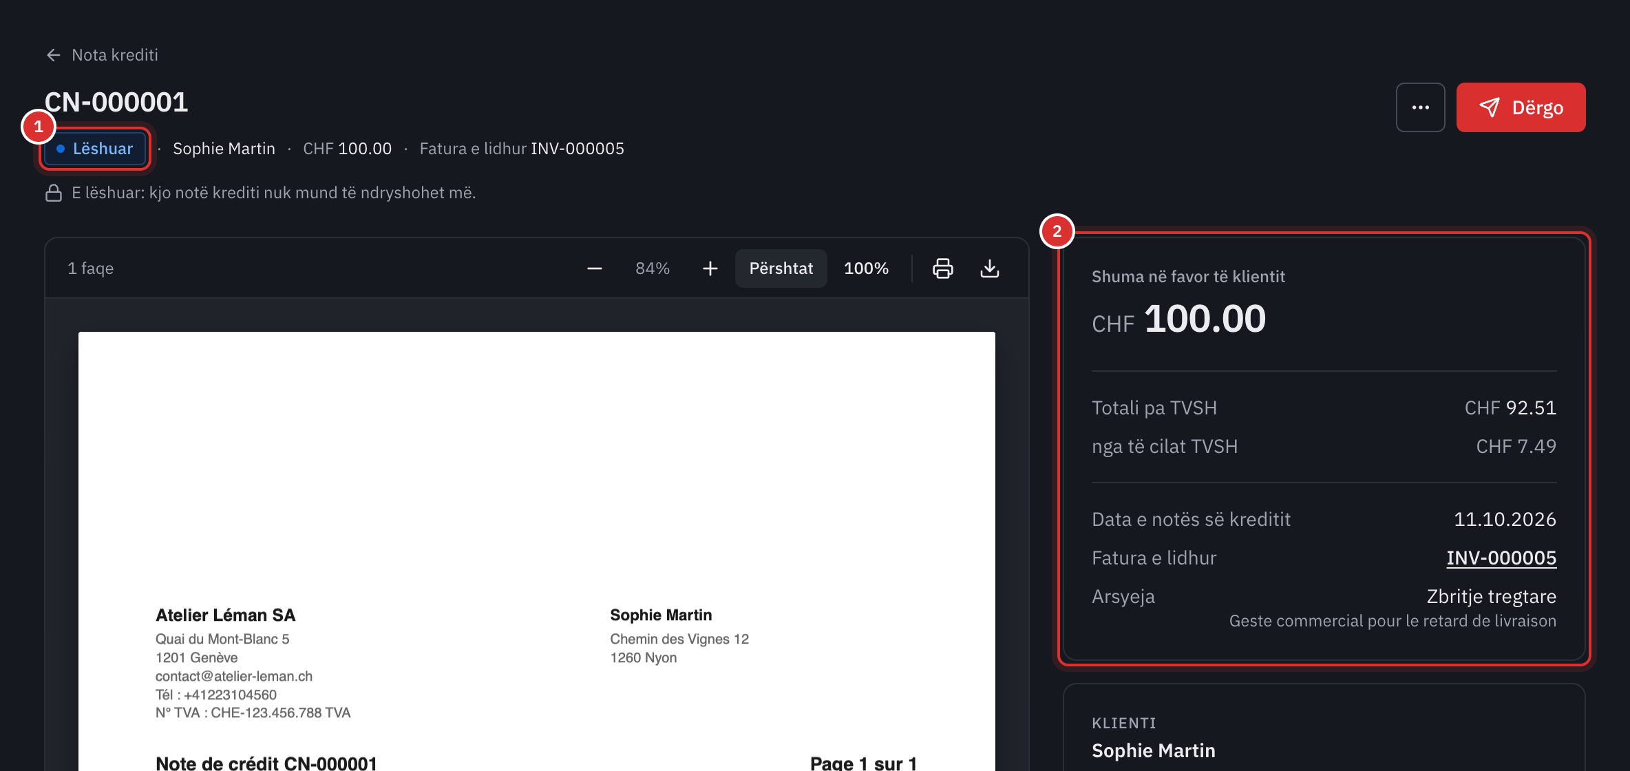
Task: Click the CHF 7.49 VAT amount
Action: tap(1516, 447)
